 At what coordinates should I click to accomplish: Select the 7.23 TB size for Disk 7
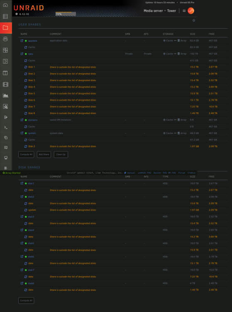(x=194, y=106)
